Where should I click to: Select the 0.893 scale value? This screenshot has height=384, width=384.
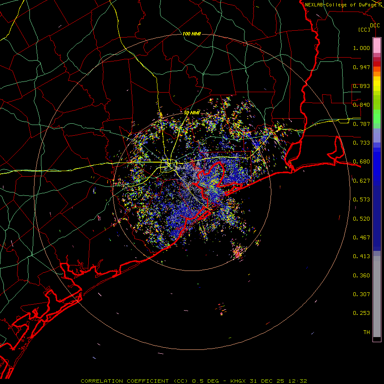pos(361,86)
